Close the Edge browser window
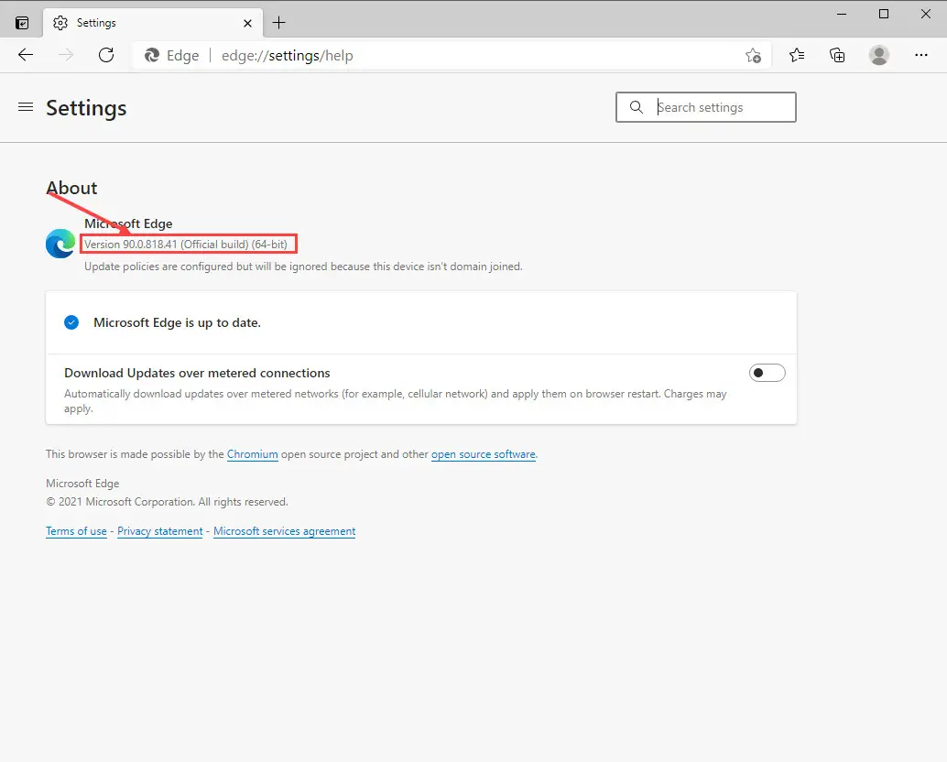The image size is (947, 762). point(925,14)
